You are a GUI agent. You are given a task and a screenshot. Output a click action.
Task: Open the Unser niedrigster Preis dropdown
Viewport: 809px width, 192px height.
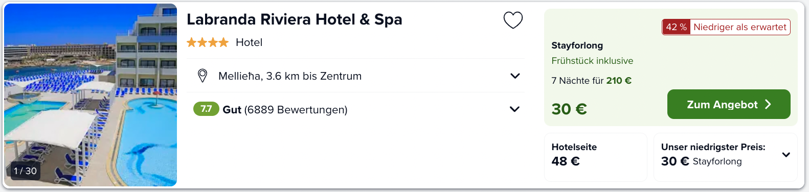pyautogui.click(x=786, y=154)
